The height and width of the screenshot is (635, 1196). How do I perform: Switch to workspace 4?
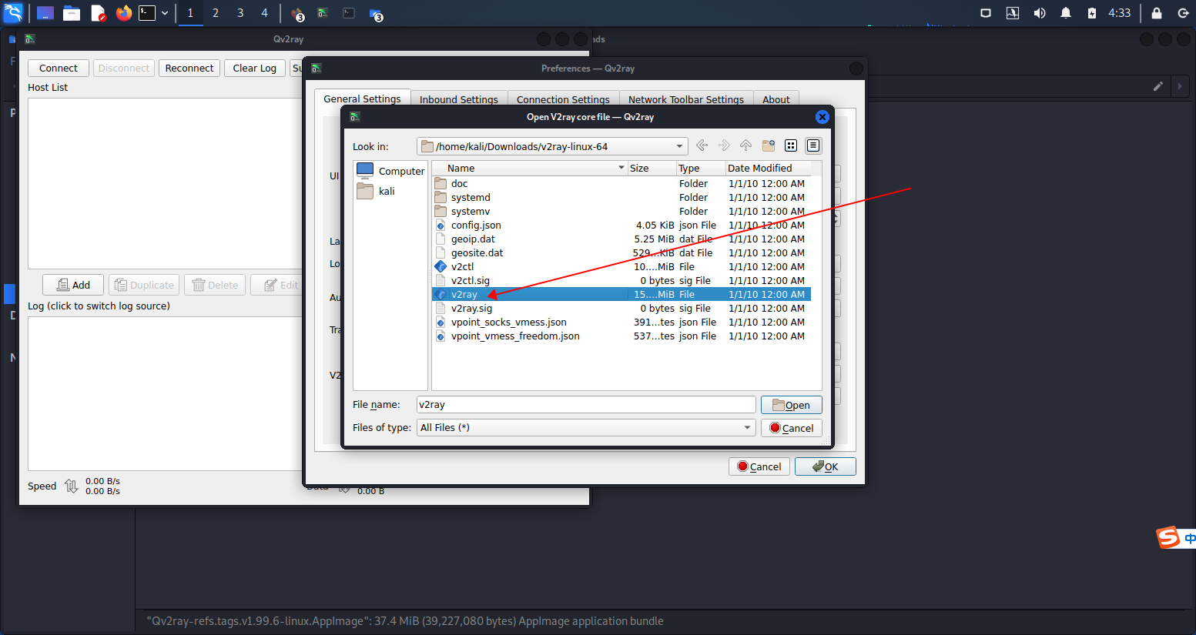264,13
